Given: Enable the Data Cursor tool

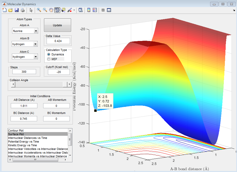Looking at the screenshot, I should (63, 10).
